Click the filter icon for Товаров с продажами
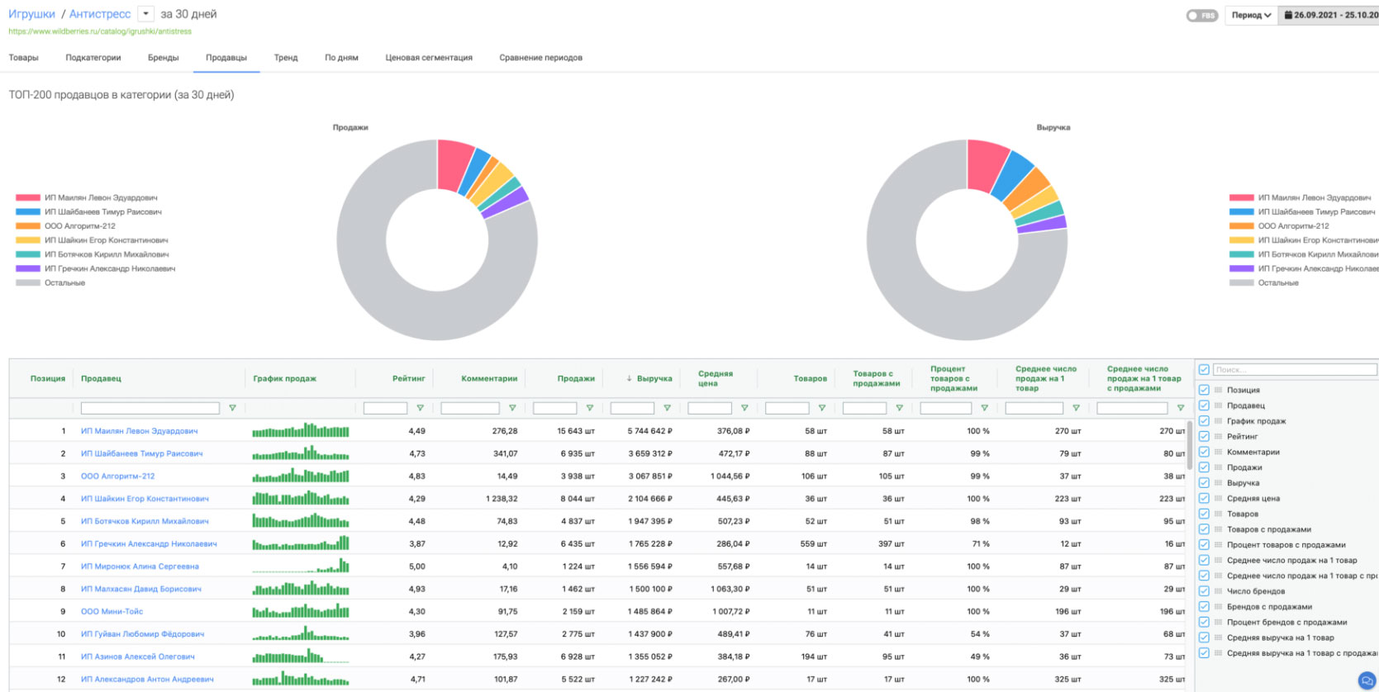1379x692 pixels. click(900, 408)
